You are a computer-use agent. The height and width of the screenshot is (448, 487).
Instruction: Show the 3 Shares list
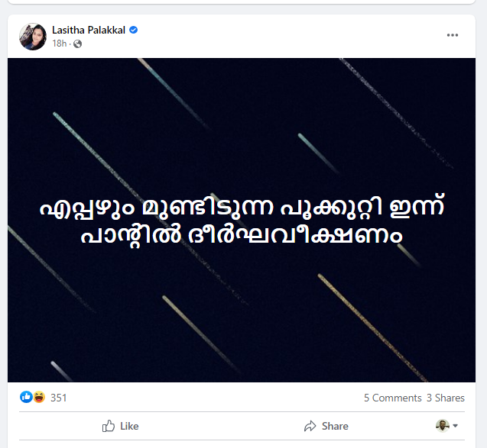(446, 398)
